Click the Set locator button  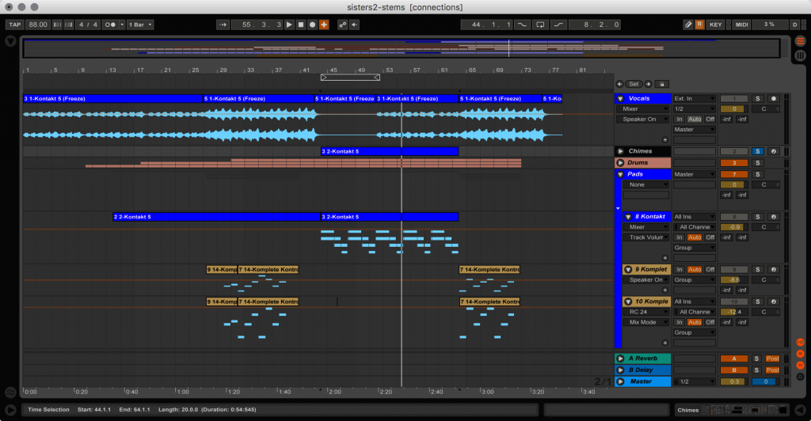(x=634, y=84)
